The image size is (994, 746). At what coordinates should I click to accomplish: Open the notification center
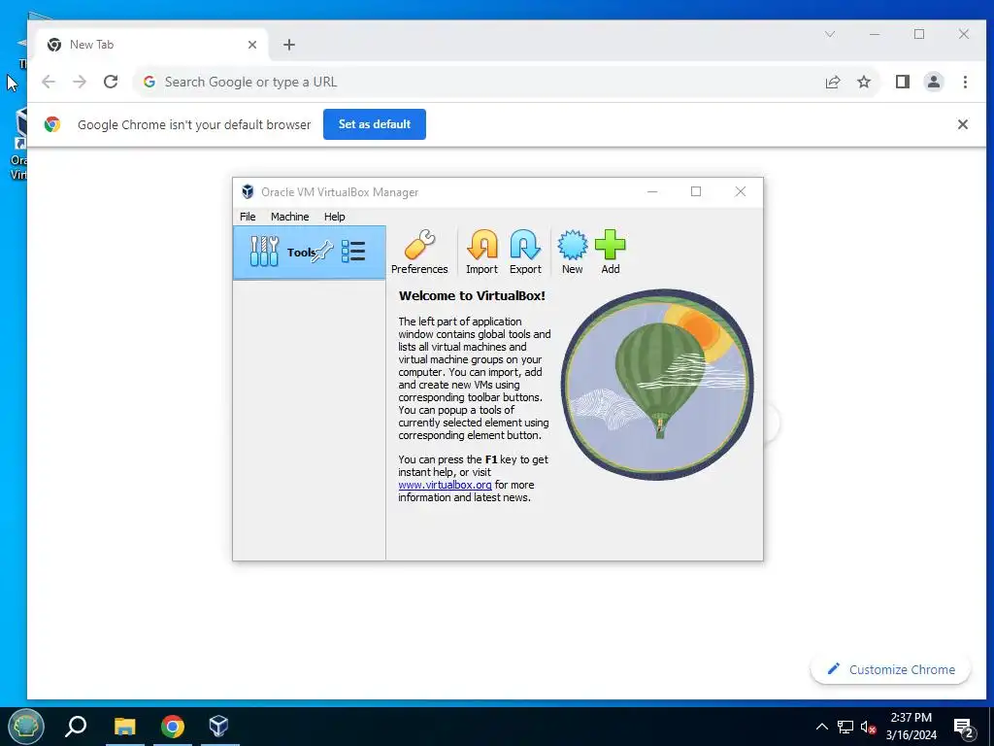pos(964,729)
